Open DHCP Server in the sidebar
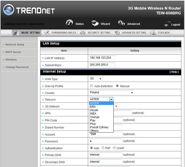This screenshot has height=167, width=185. click(13, 52)
